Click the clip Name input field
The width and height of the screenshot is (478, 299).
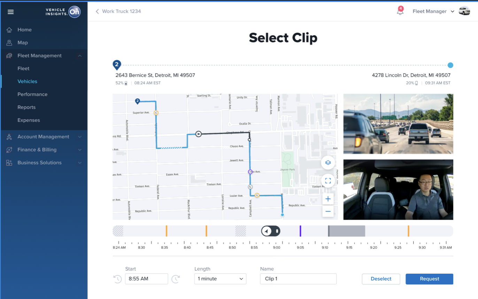tap(298, 279)
